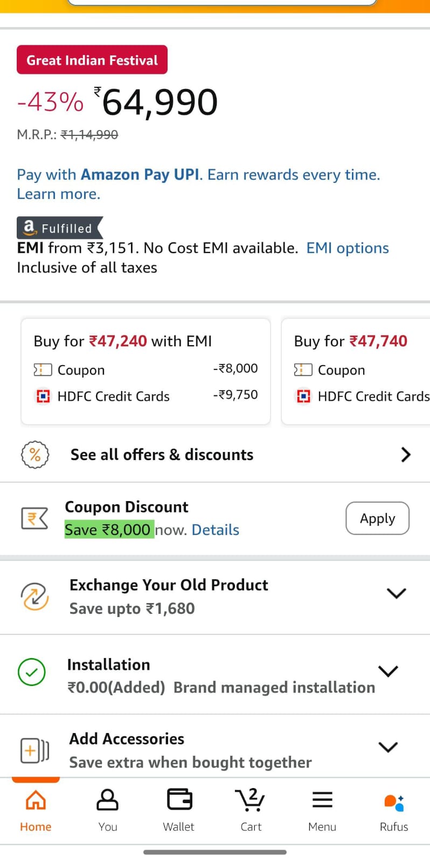
Task: Open coupon Details link
Action: click(216, 530)
